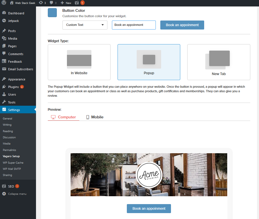Click the Dashboard gauge icon
This screenshot has width=259, height=219.
pyautogui.click(x=4, y=13)
